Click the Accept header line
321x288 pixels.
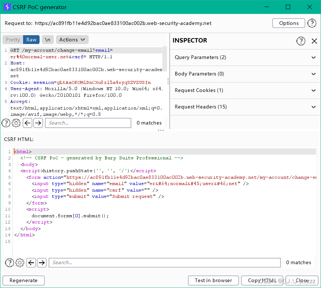point(20,102)
